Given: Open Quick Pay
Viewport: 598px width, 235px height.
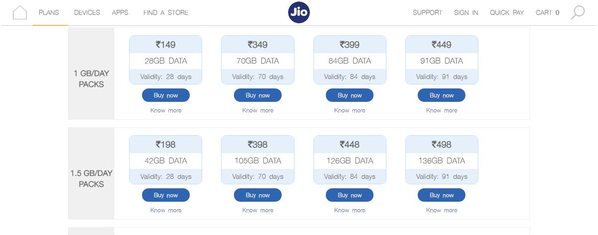Looking at the screenshot, I should 507,12.
